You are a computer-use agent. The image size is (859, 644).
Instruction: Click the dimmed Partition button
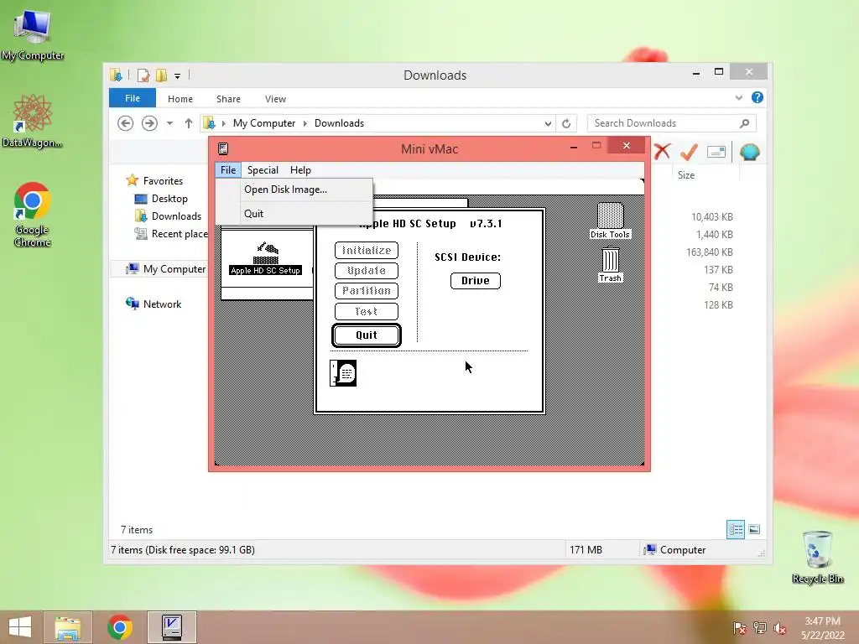click(367, 291)
